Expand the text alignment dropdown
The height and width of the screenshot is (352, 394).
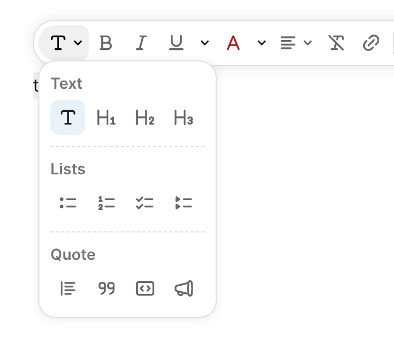pyautogui.click(x=296, y=43)
